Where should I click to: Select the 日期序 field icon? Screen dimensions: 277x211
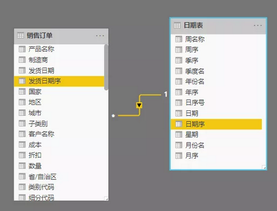178,124
